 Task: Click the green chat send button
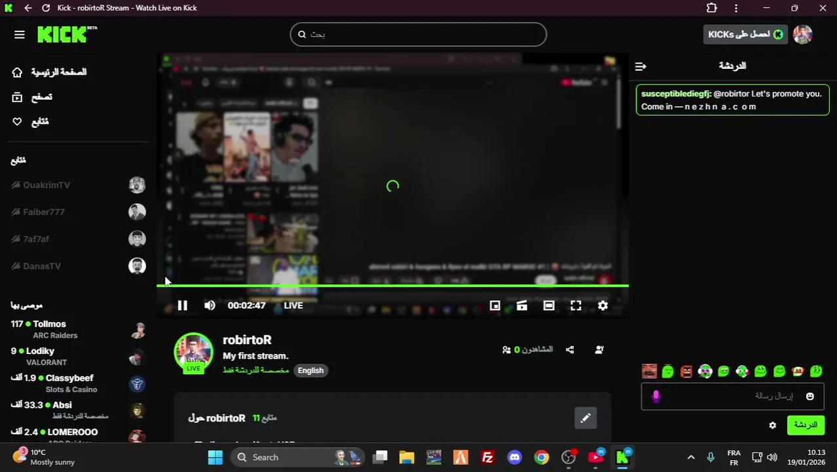point(806,425)
